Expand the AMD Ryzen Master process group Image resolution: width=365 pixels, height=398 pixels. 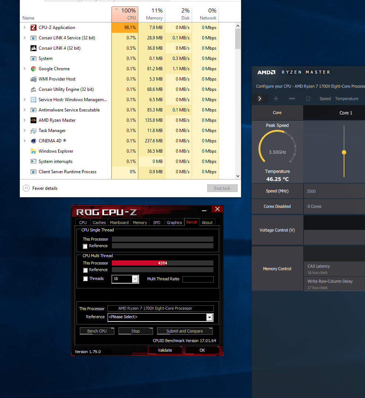(25, 120)
